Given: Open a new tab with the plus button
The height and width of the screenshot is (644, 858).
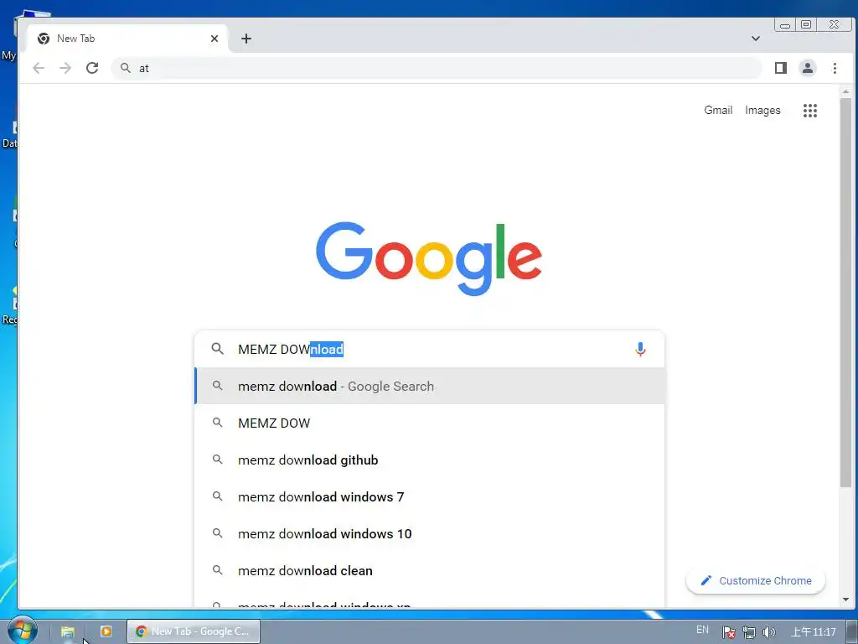Looking at the screenshot, I should [246, 39].
